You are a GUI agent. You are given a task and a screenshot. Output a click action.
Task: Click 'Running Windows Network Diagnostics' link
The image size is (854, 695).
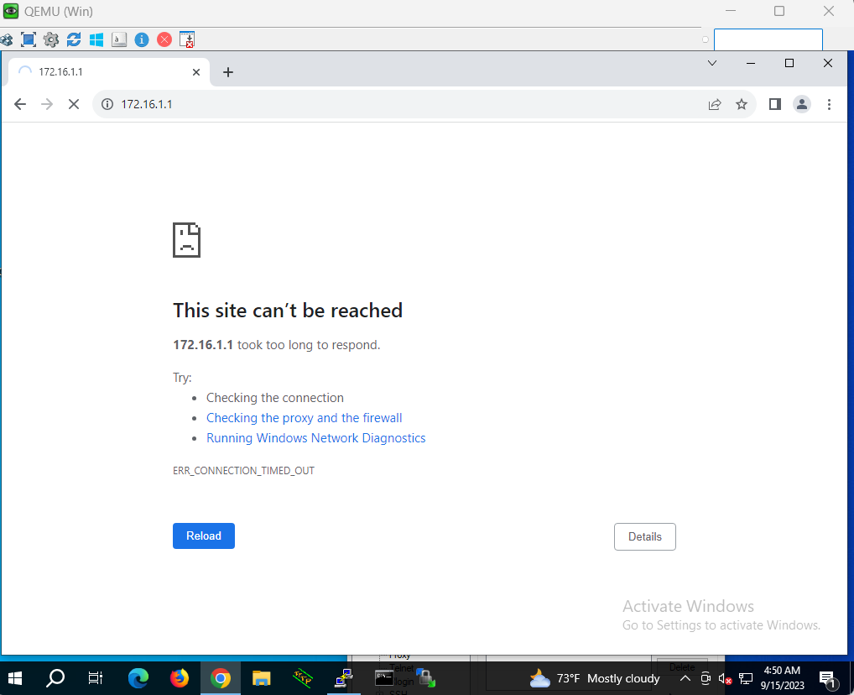(x=316, y=438)
